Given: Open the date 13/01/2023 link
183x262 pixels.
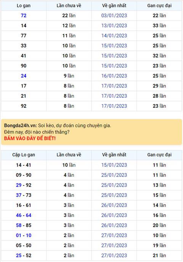Looking at the screenshot, I should pyautogui.click(x=114, y=26).
